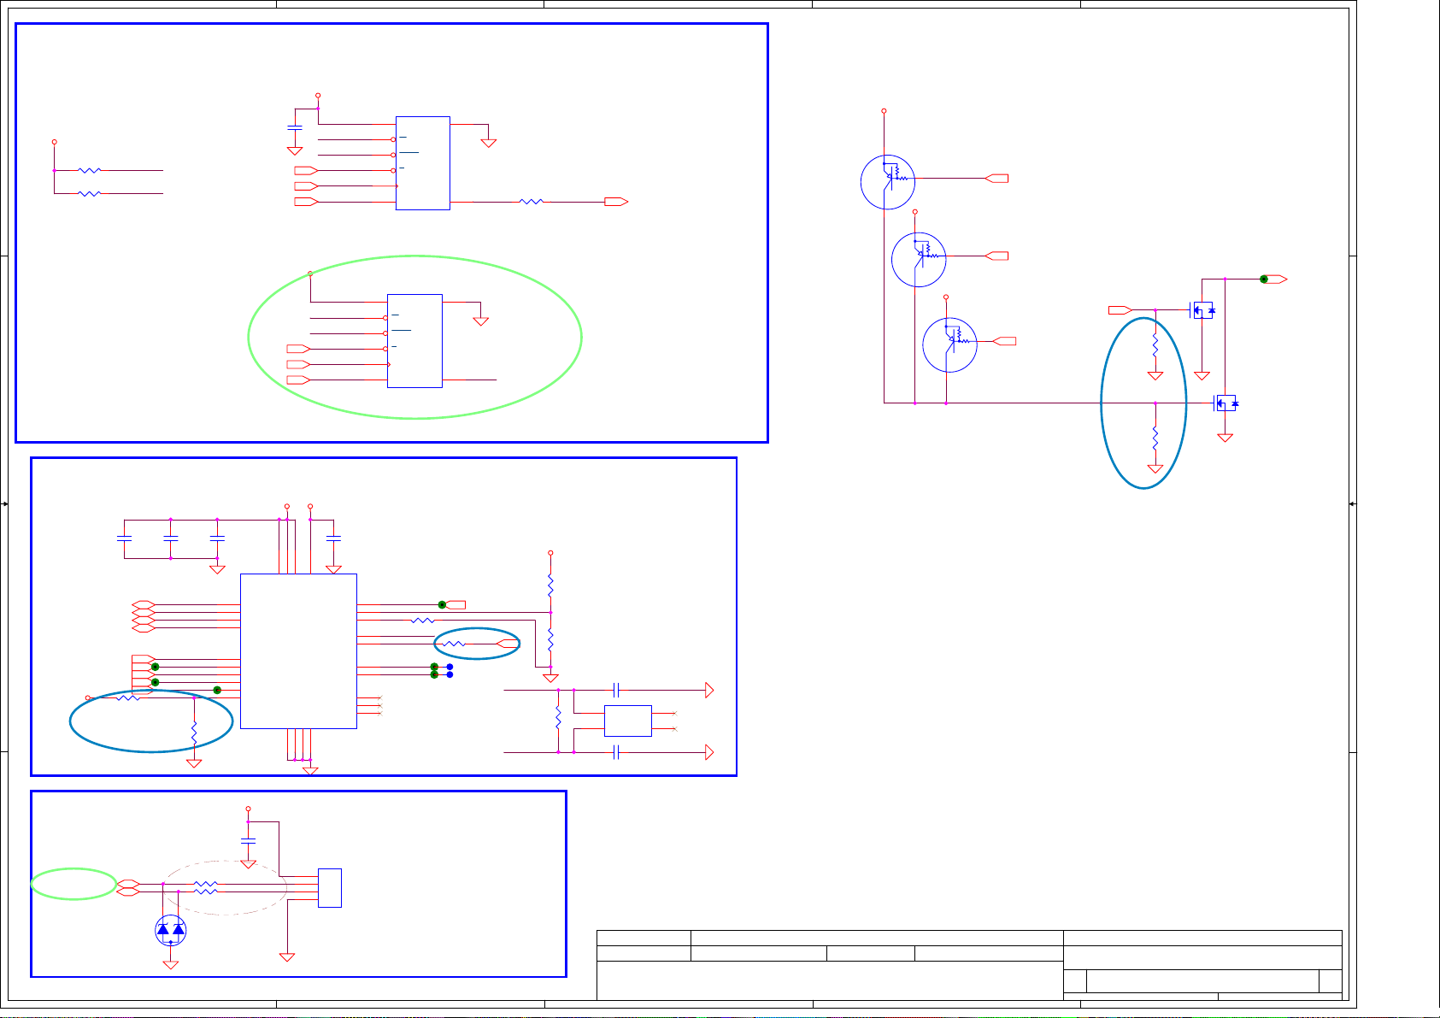This screenshot has height=1018, width=1440.
Task: Select the upper pull-up resistor at top-left frame
Action: click(x=90, y=170)
